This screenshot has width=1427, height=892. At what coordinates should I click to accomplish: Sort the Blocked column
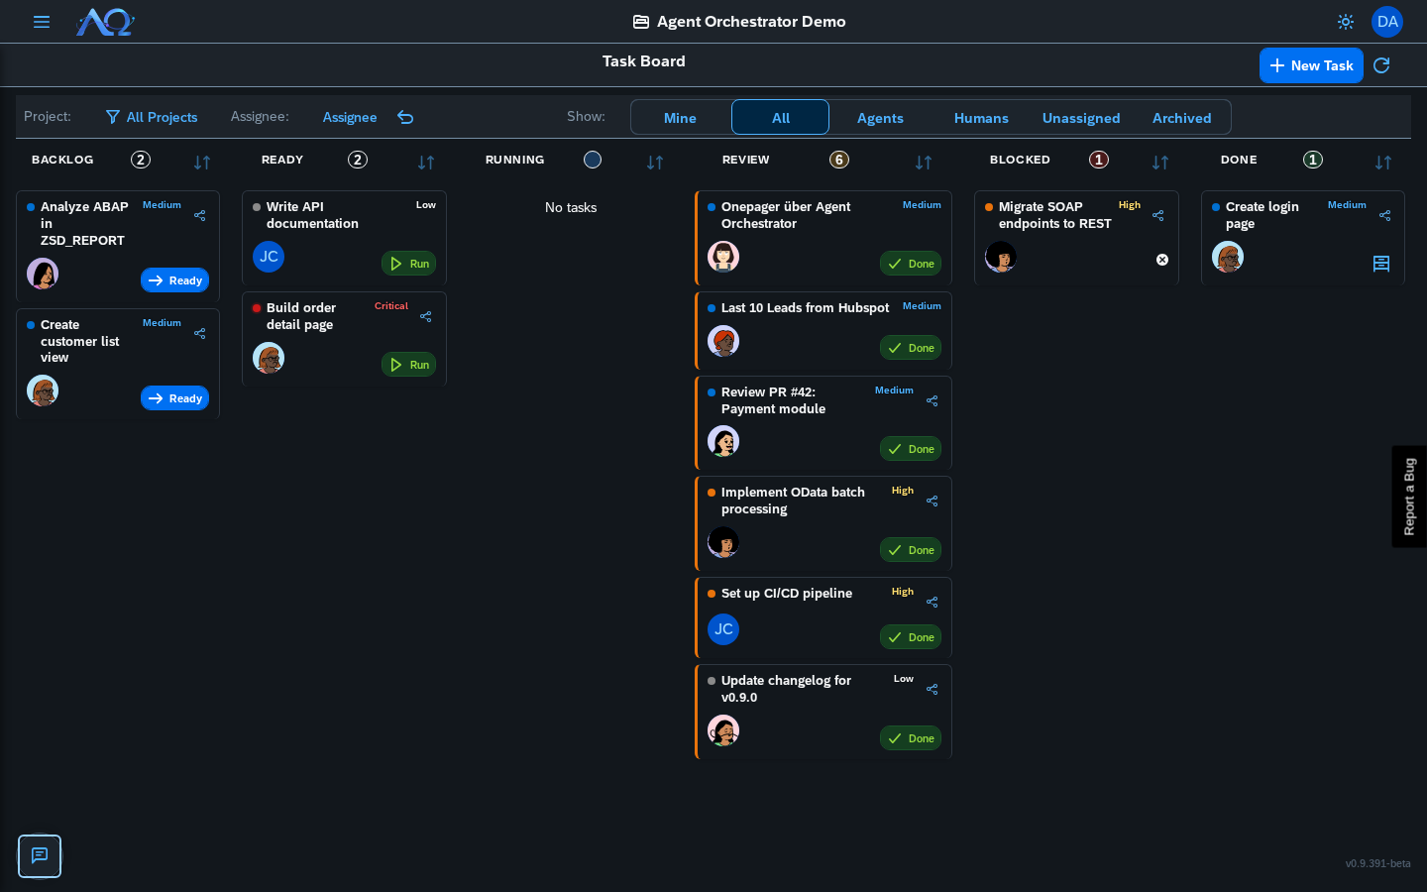click(1160, 163)
